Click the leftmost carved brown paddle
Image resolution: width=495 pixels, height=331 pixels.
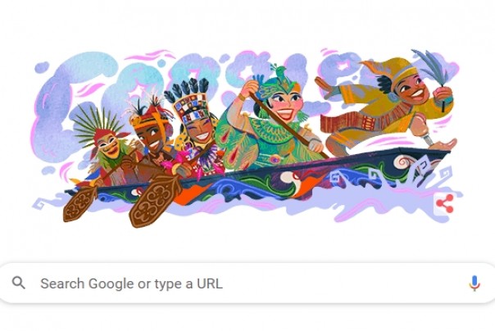pyautogui.click(x=79, y=203)
